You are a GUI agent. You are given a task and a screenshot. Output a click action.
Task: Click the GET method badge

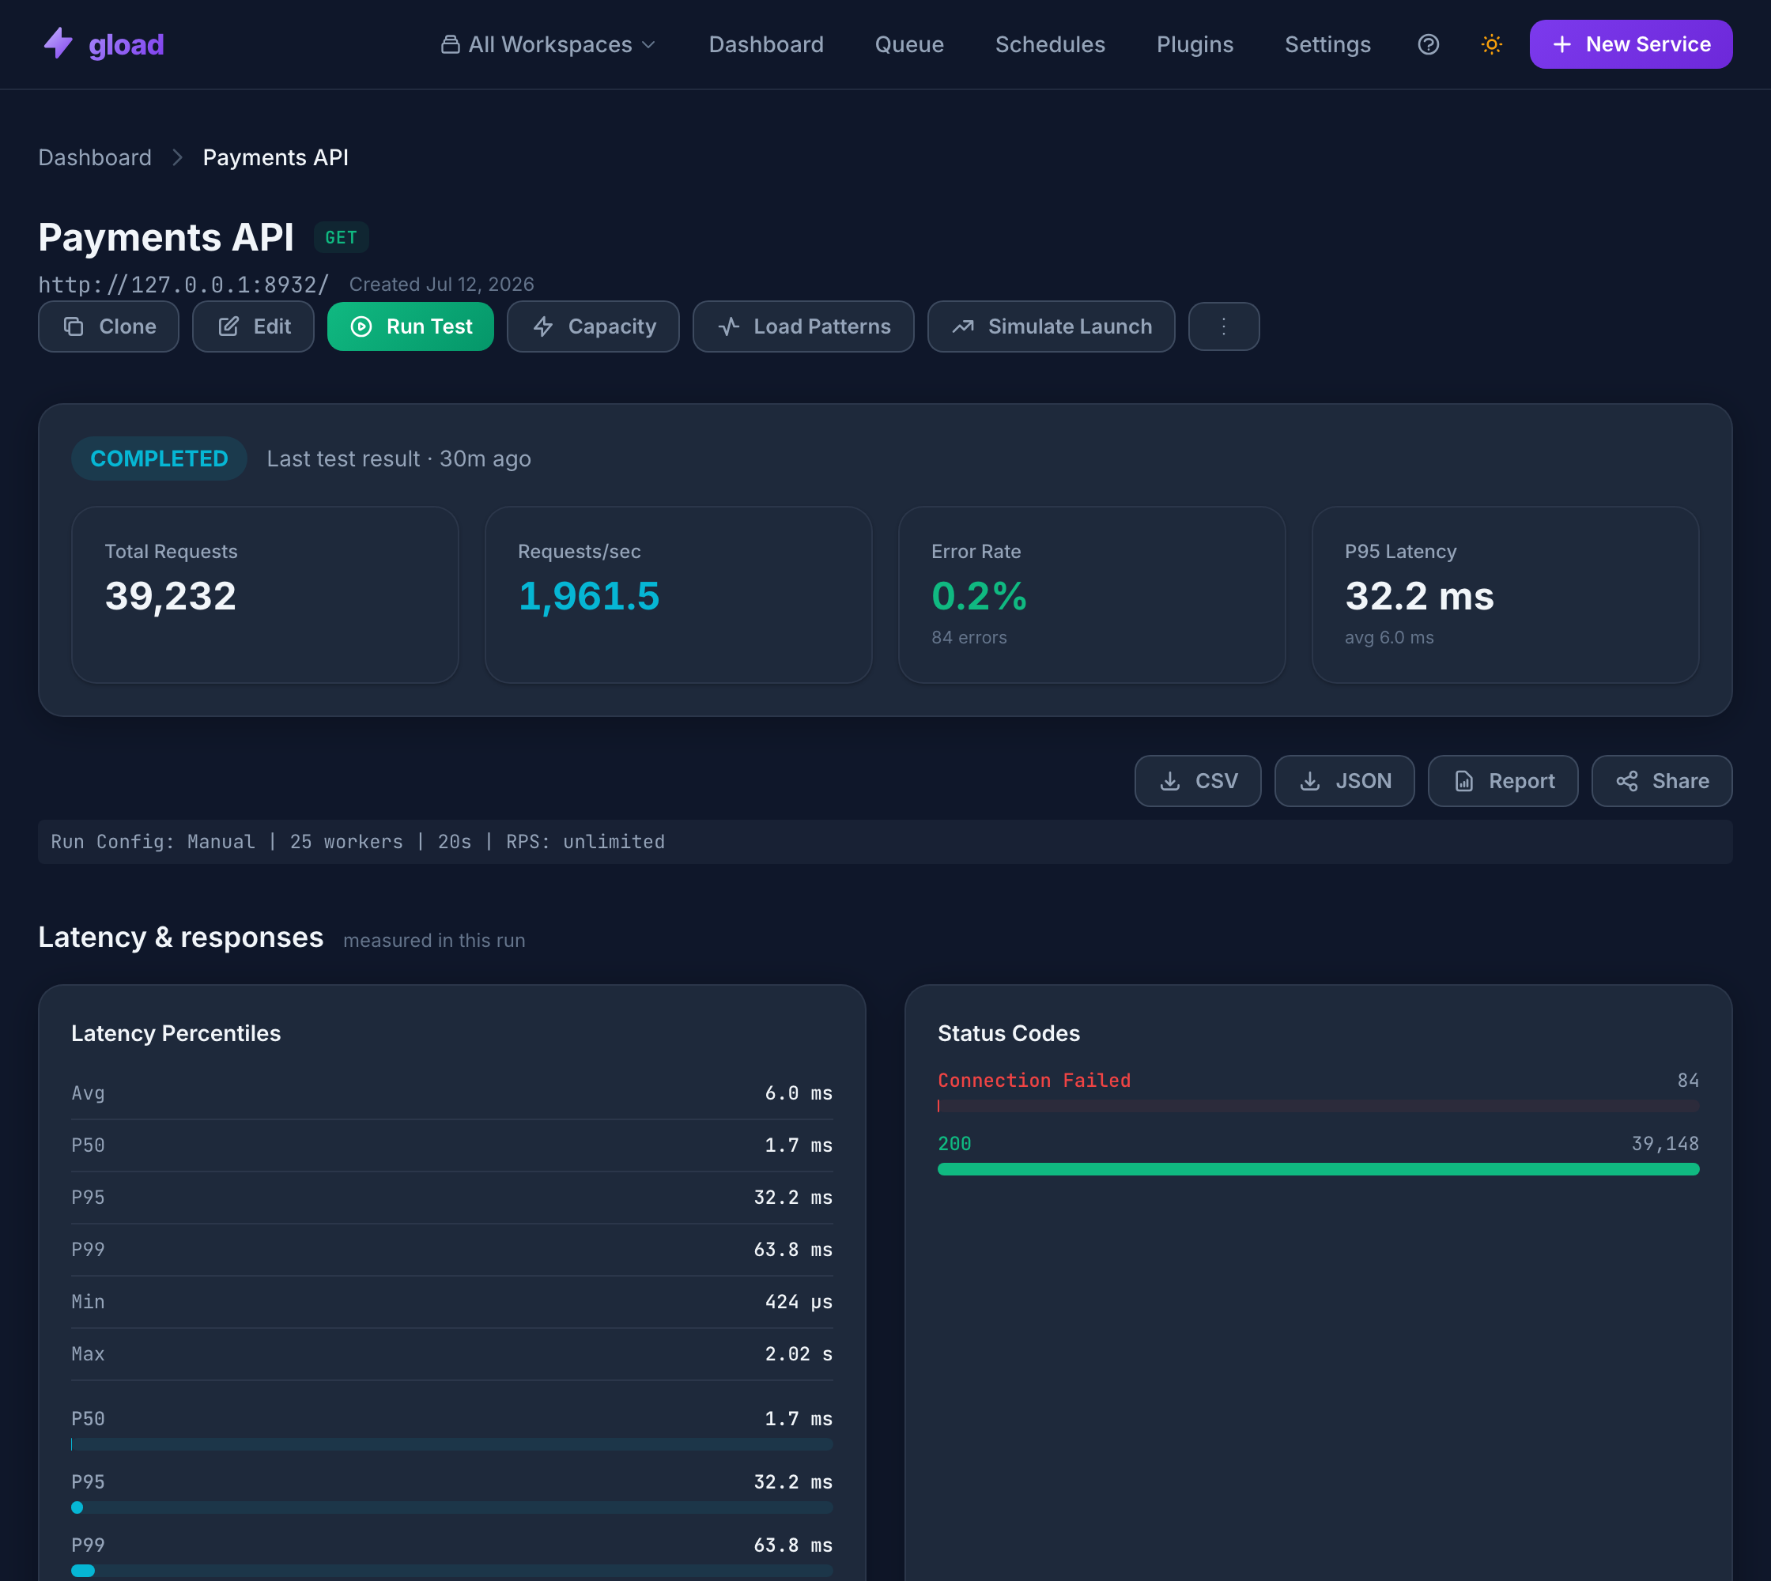tap(341, 237)
